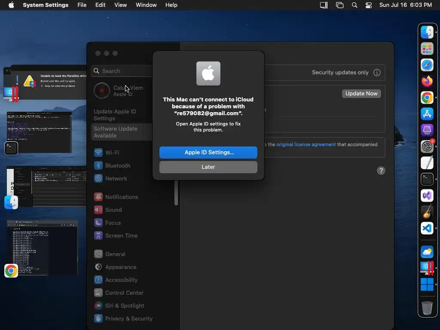Open Control Center in menu bar

[x=369, y=5]
